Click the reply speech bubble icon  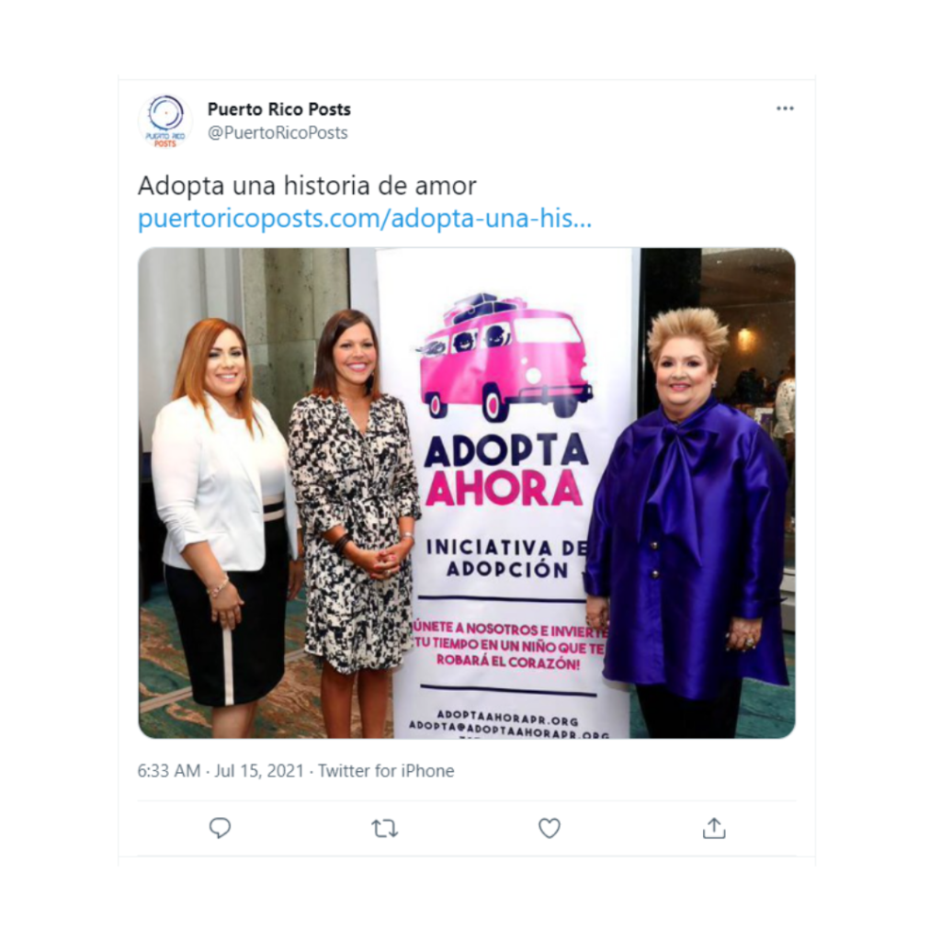(x=220, y=828)
